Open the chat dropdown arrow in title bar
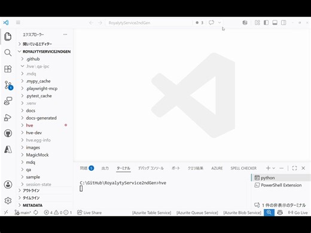Viewport: 311px width, 233px height. (219, 23)
